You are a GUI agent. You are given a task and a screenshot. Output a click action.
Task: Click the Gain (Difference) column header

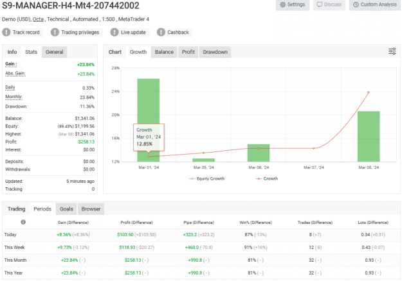(x=73, y=223)
